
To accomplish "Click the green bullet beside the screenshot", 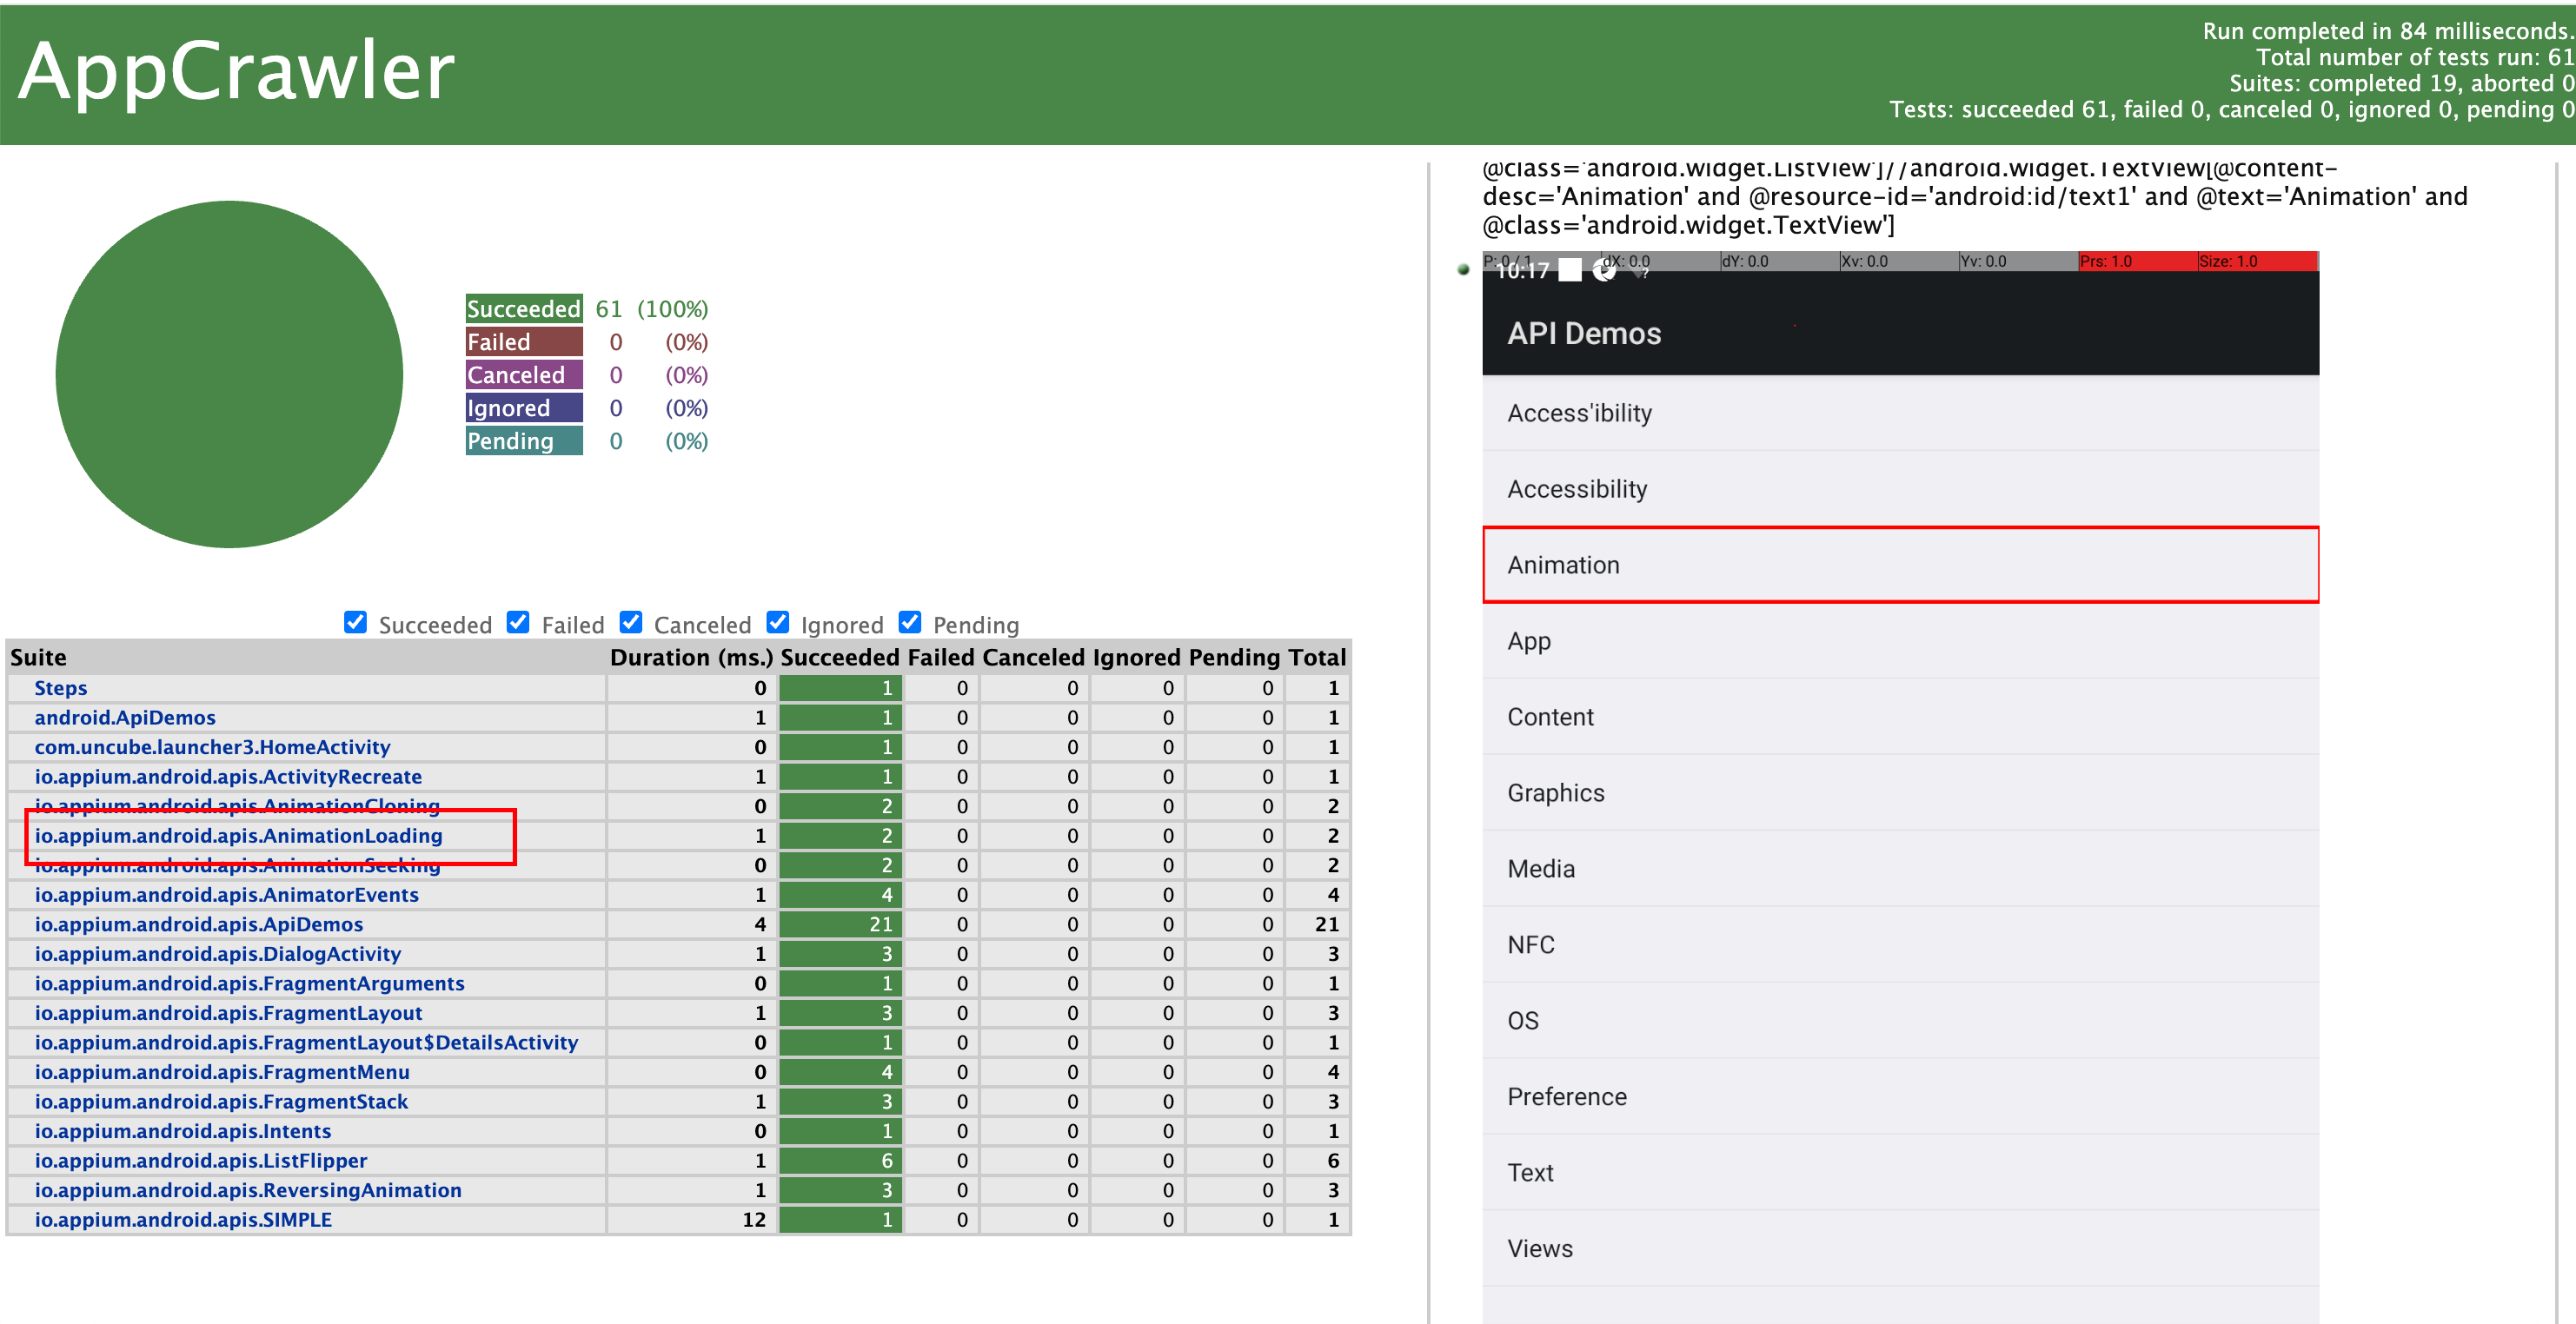I will [1463, 268].
